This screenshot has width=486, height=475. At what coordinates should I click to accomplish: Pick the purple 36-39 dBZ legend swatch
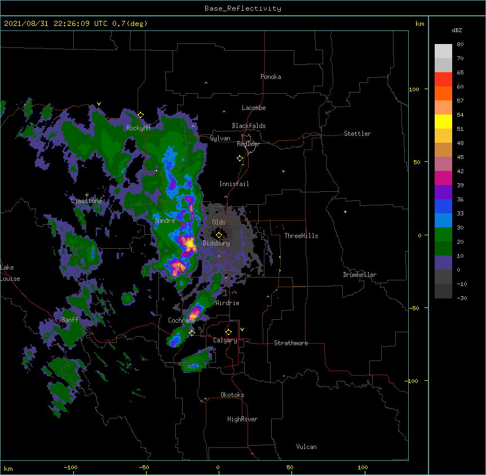point(443,192)
